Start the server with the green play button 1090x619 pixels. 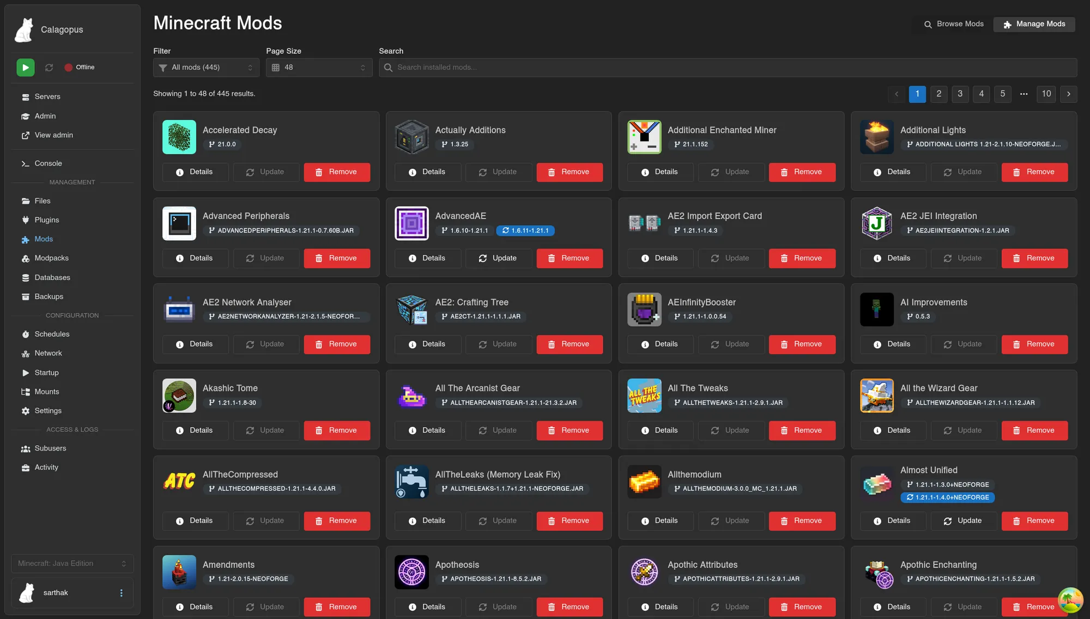click(x=25, y=68)
